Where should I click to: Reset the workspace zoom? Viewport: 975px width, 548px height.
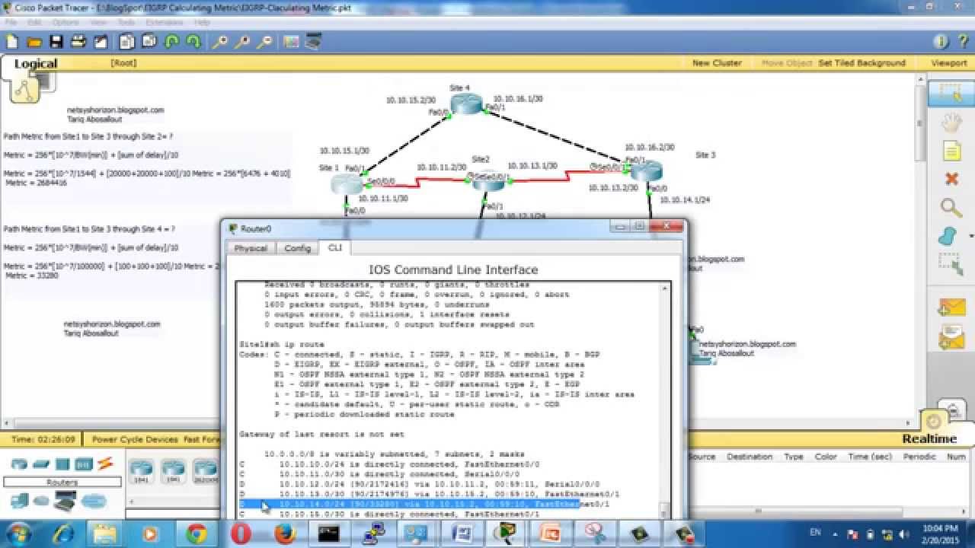click(242, 42)
